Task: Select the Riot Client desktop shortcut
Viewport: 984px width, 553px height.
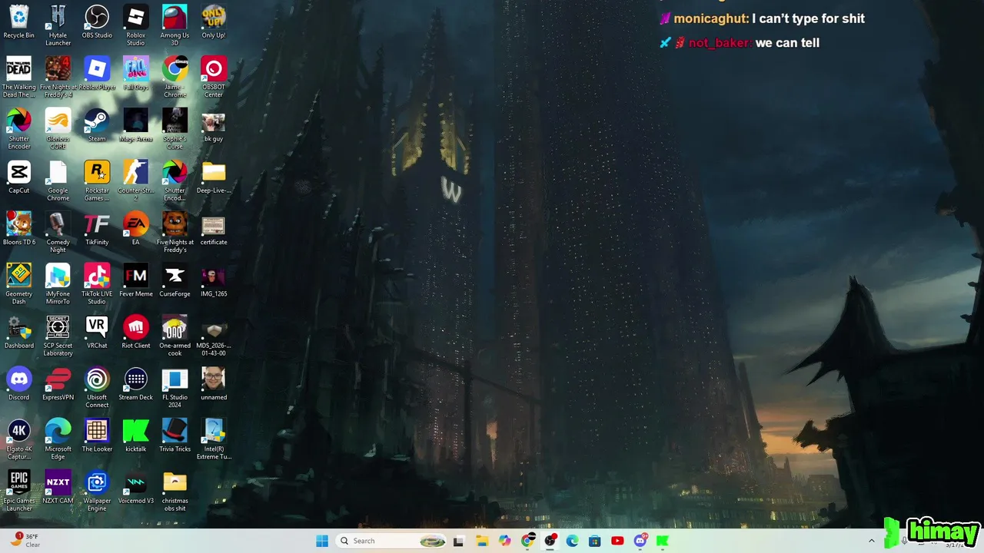Action: point(136,330)
